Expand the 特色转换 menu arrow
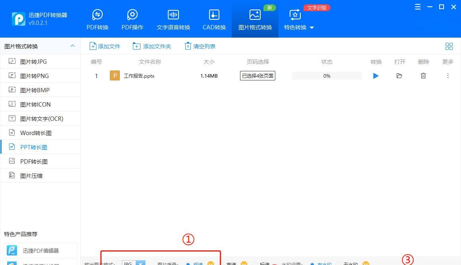 click(312, 27)
